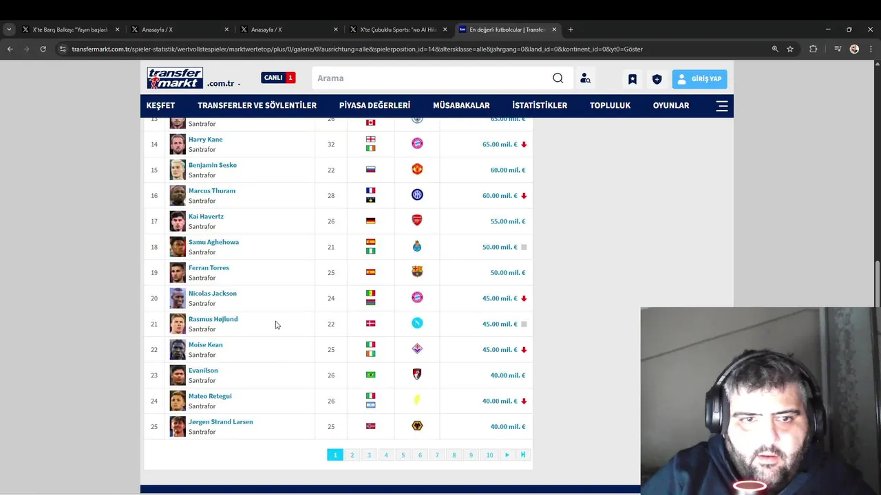Viewport: 881px width, 495px height.
Task: Open Harry Kane's player profile
Action: point(205,140)
